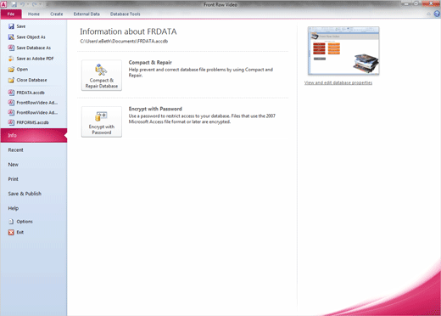Select the Info section

click(x=34, y=135)
